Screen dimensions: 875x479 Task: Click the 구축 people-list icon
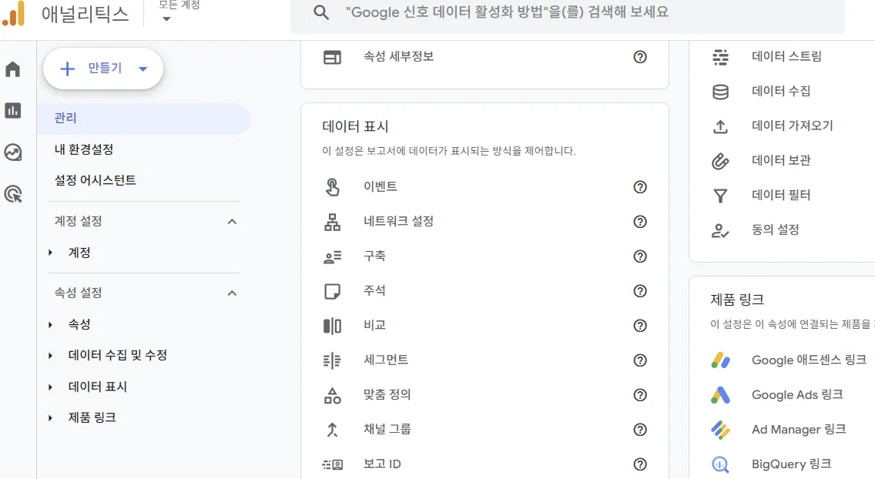click(333, 256)
